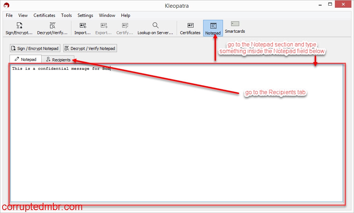Open the Certificates menu
The height and width of the screenshot is (213, 354).
(x=44, y=15)
